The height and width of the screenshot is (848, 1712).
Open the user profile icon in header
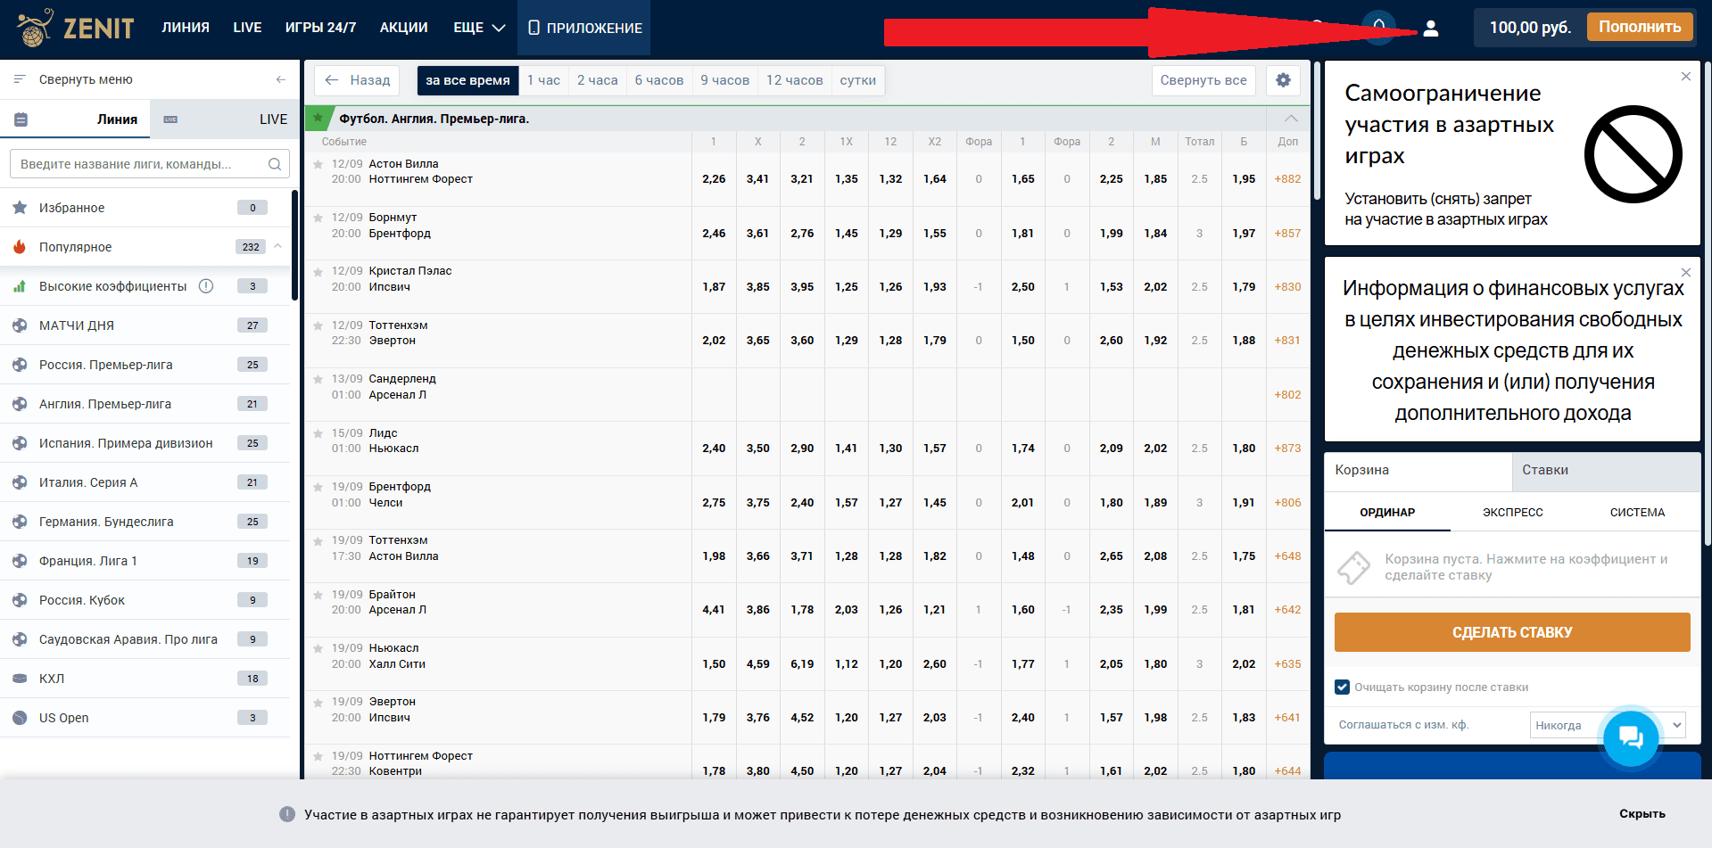[1431, 29]
